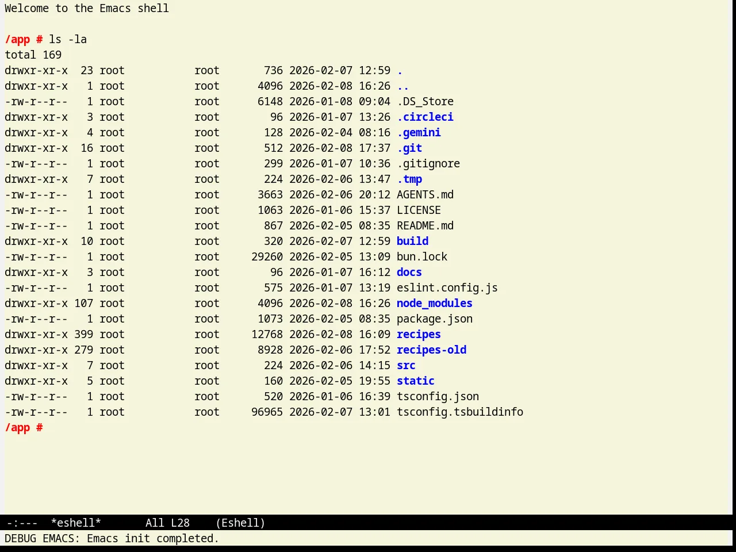Click the echo area message 'Emacs init completed.'
736x552 pixels.
153,538
